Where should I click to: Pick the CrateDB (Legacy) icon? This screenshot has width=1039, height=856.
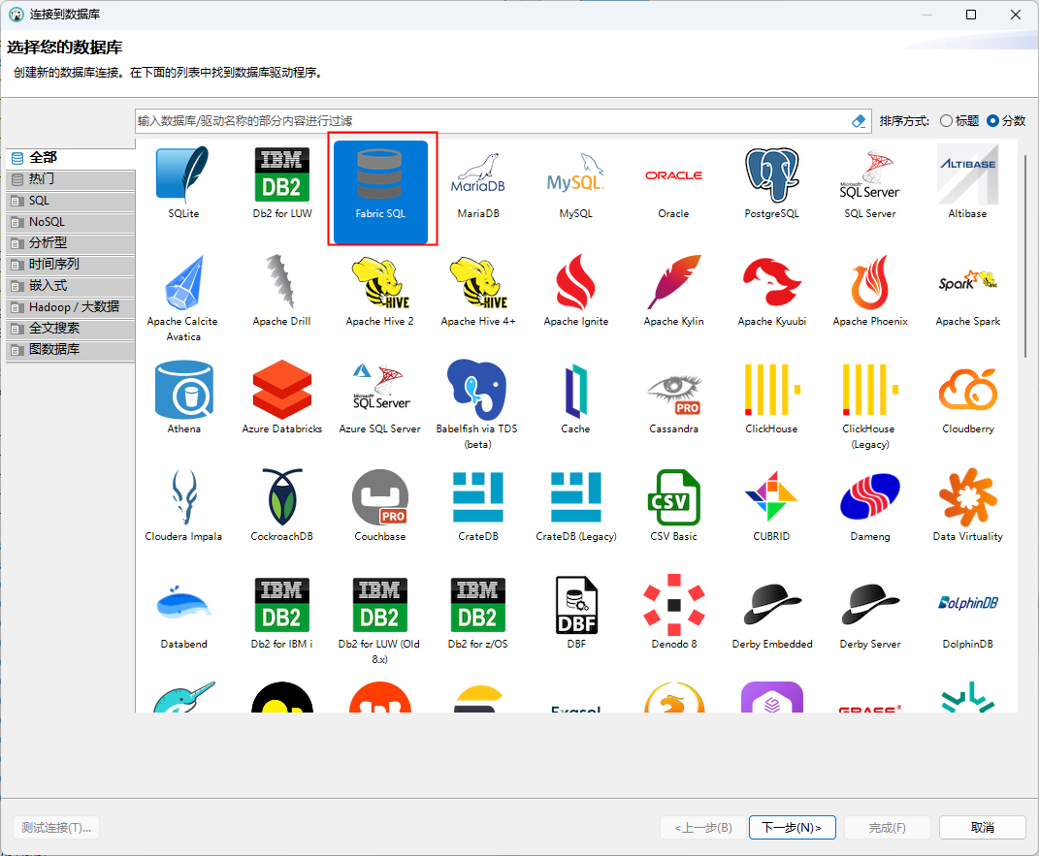click(575, 498)
